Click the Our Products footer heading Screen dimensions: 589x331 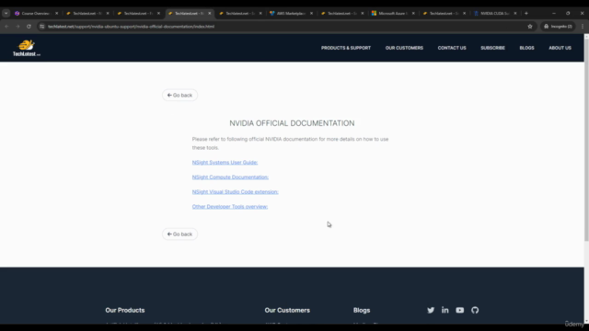click(x=125, y=310)
